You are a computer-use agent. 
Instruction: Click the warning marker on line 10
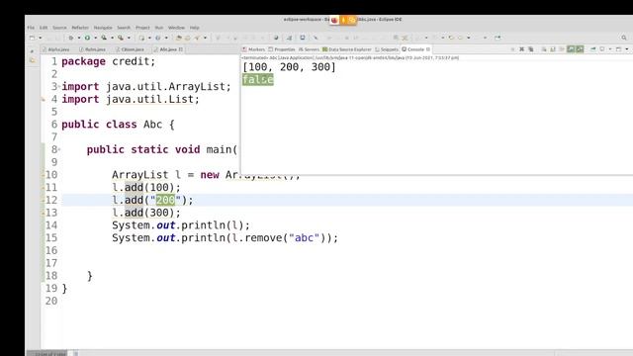pos(44,175)
